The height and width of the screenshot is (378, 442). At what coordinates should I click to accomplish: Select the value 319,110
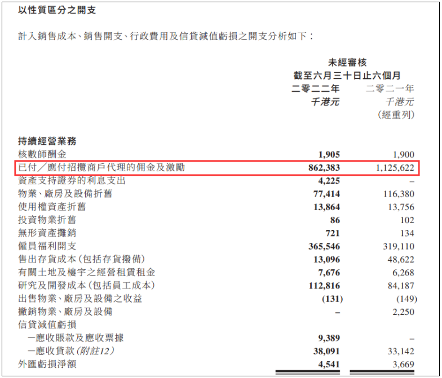pyautogui.click(x=399, y=247)
